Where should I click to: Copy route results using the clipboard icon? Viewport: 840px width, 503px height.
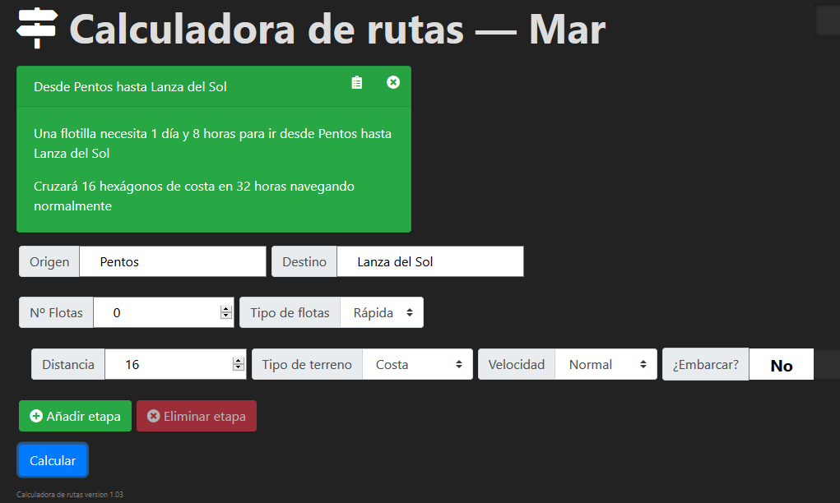[x=356, y=82]
